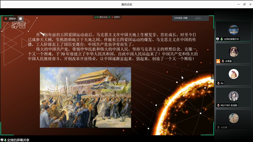Select 水煮蛋's video tile

click(x=234, y=52)
